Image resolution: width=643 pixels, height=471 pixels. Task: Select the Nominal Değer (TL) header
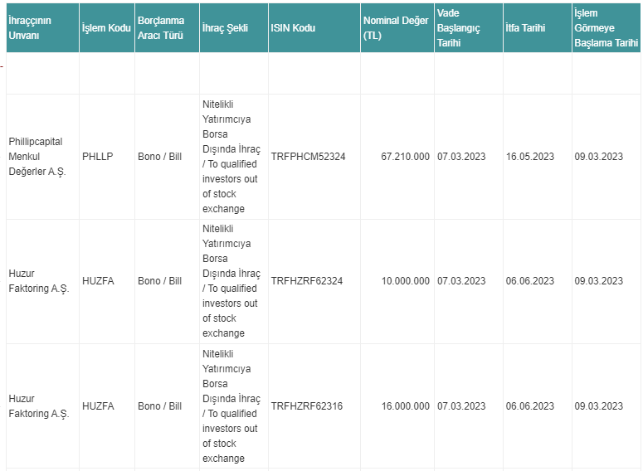coord(396,28)
